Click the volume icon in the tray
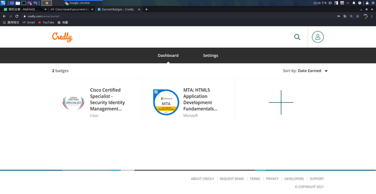This screenshot has height=194, width=376. 348,3
